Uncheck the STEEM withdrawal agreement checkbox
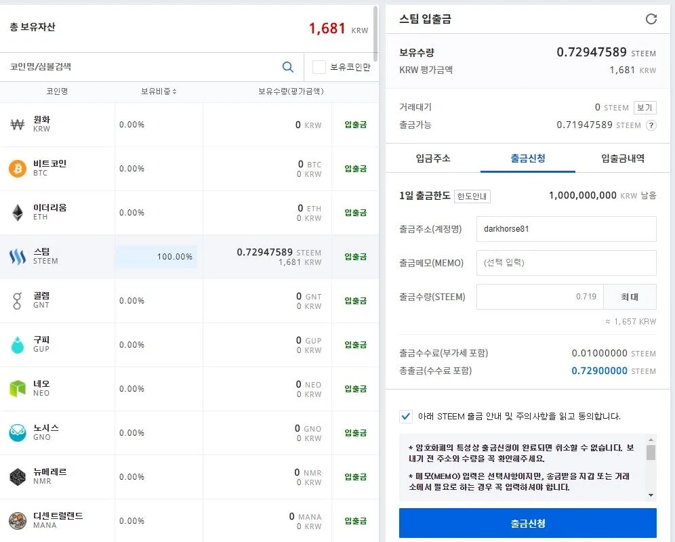The image size is (675, 542). [406, 417]
